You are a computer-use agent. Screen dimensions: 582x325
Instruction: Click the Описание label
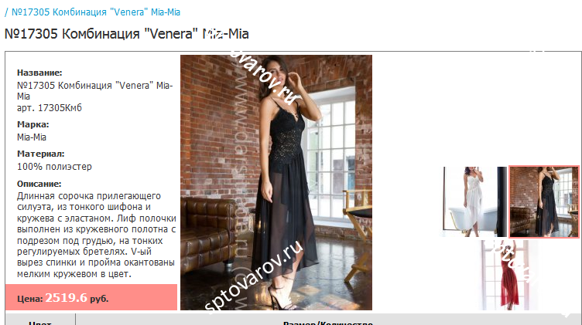(39, 184)
